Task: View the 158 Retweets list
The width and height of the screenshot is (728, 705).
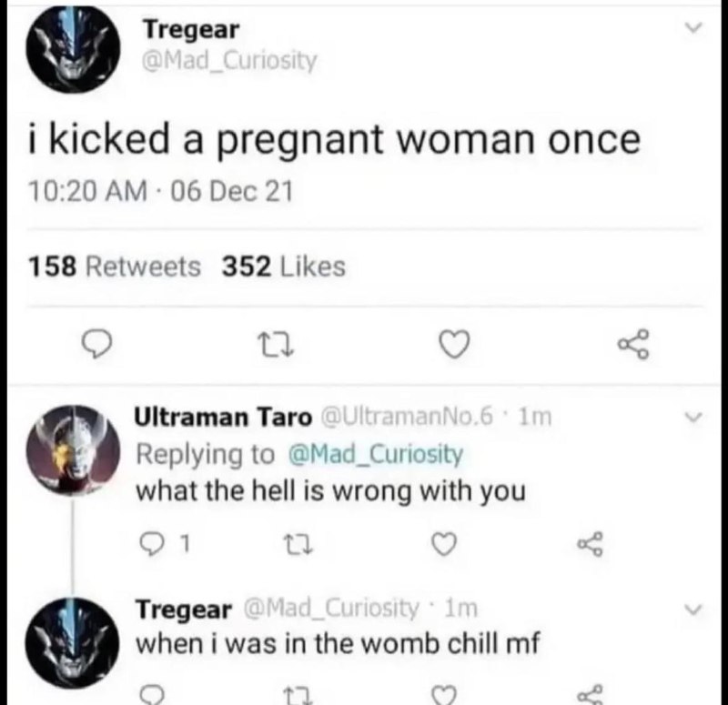Action: tap(115, 267)
